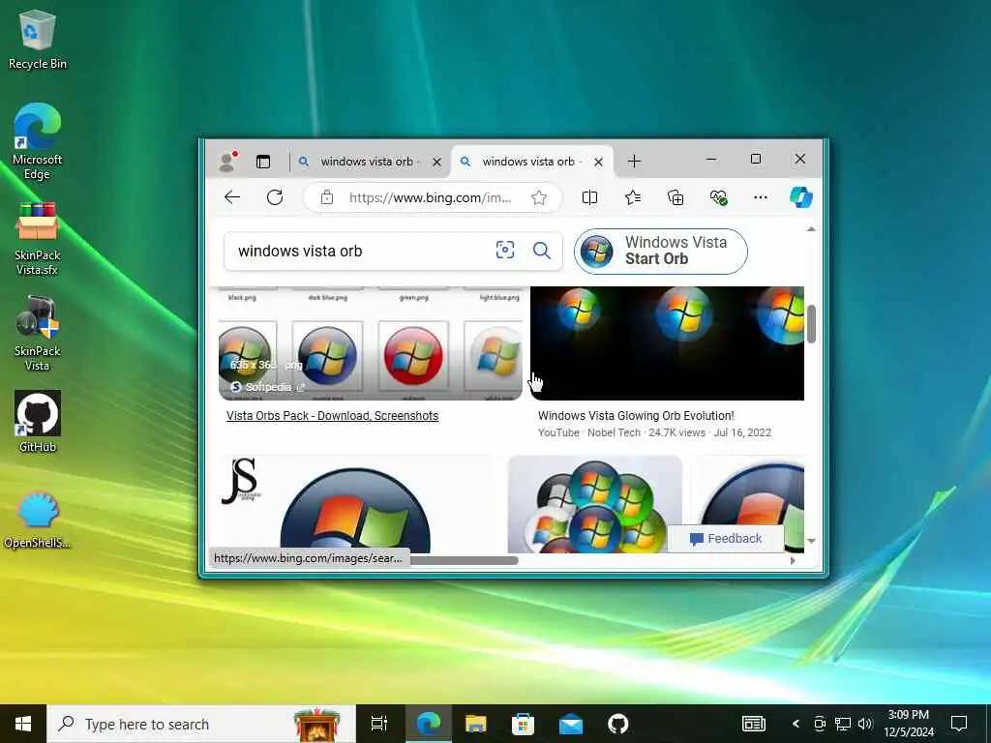The height and width of the screenshot is (743, 991).
Task: Click the page scroll up arrow
Action: (x=812, y=228)
